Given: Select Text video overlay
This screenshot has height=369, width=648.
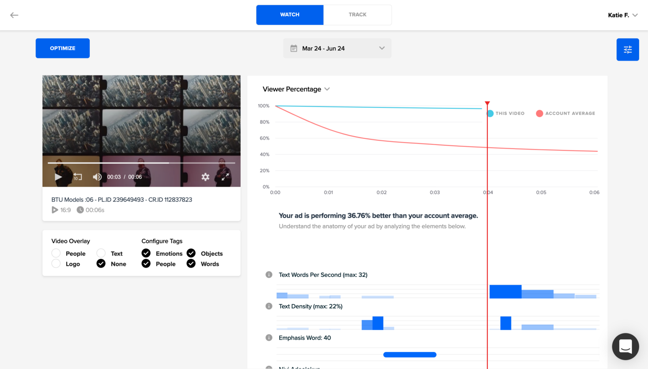Looking at the screenshot, I should tap(101, 253).
